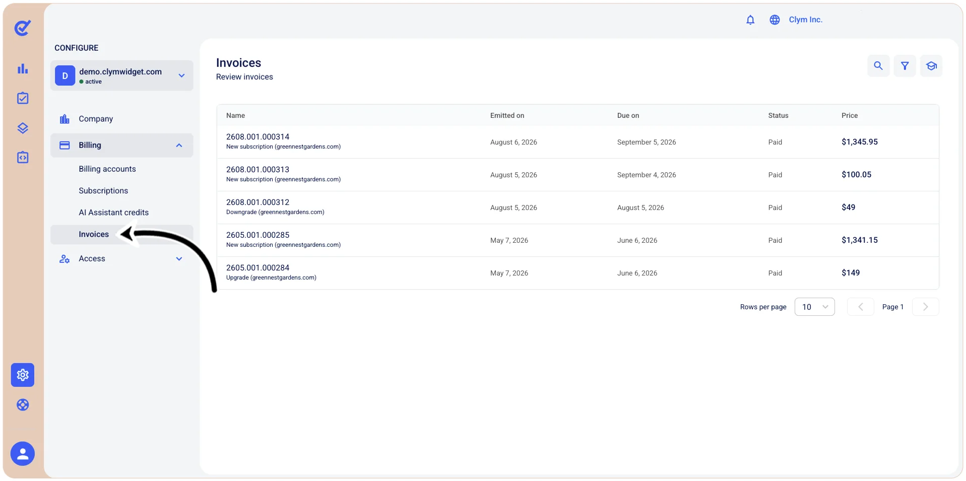966x481 pixels.
Task: Click the graduation cap tutorial icon
Action: (x=931, y=66)
